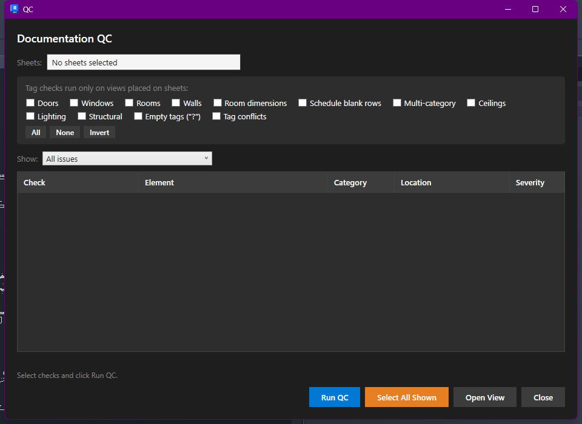Sort results by the Location column header
The width and height of the screenshot is (582, 424).
pos(452,182)
